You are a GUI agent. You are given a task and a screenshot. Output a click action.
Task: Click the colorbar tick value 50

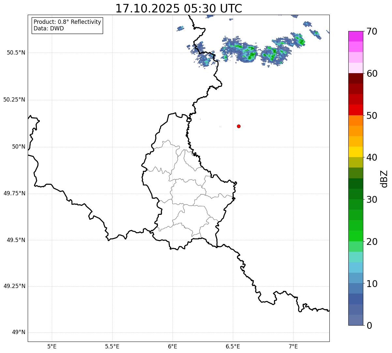(x=372, y=116)
